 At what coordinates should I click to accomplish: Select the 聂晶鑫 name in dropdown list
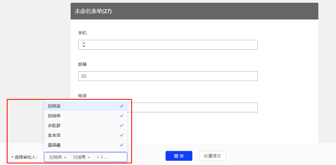(54, 145)
